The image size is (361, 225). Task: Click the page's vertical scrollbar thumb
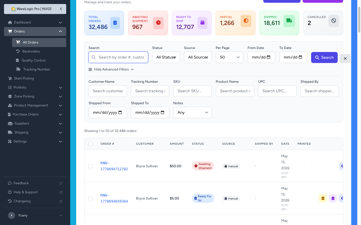point(359,19)
